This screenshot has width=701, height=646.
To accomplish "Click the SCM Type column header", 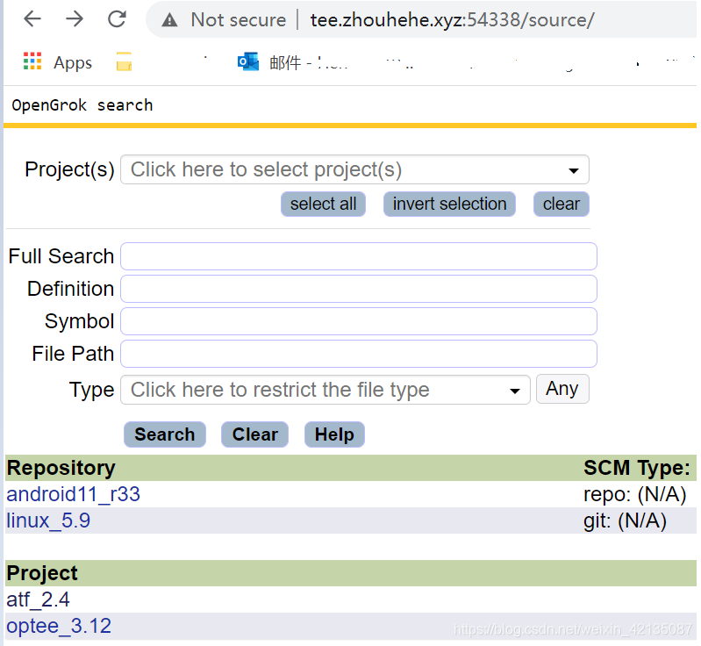I will (637, 468).
